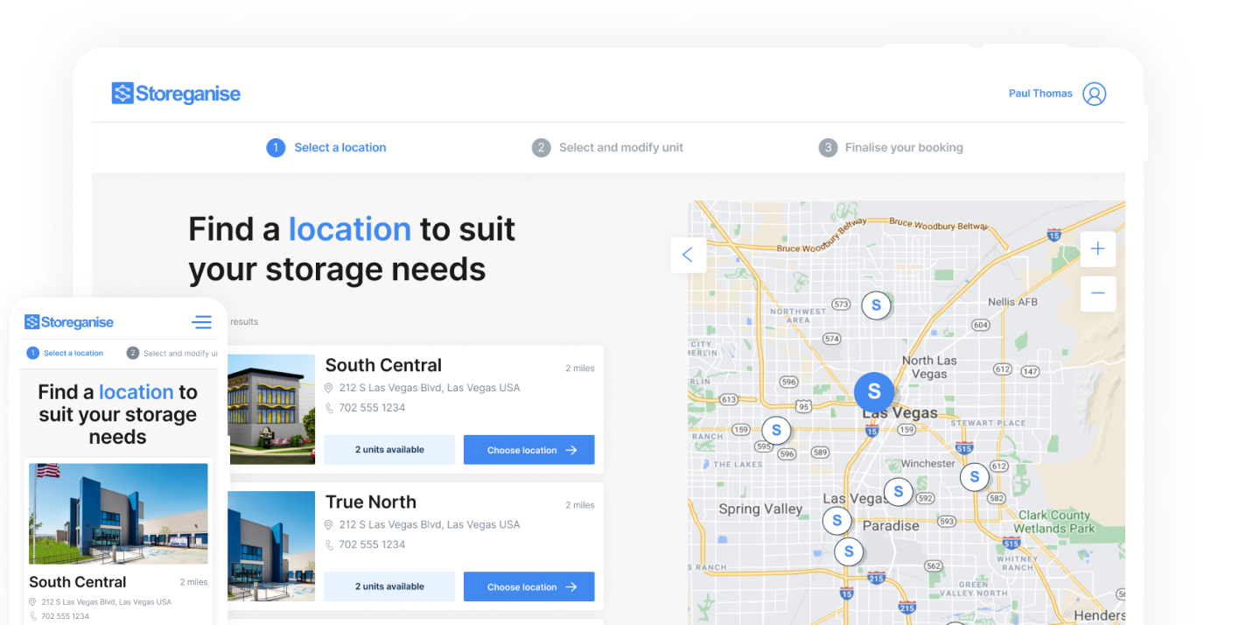Choose location for True North
Viewport: 1246px width, 625px height.
point(528,586)
